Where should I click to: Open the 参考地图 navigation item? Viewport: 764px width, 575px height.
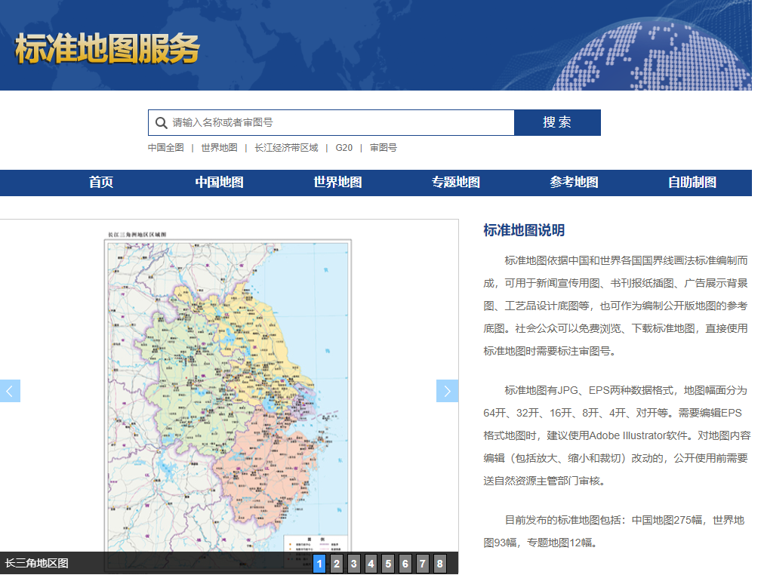(574, 183)
